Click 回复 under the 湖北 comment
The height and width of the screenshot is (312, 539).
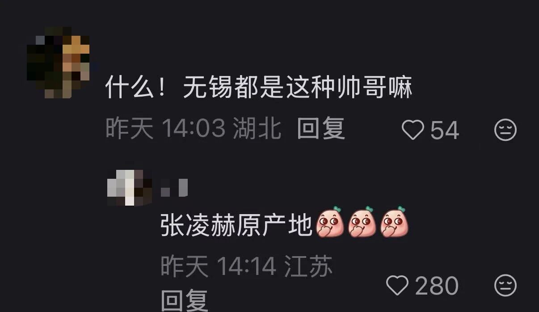pos(321,130)
